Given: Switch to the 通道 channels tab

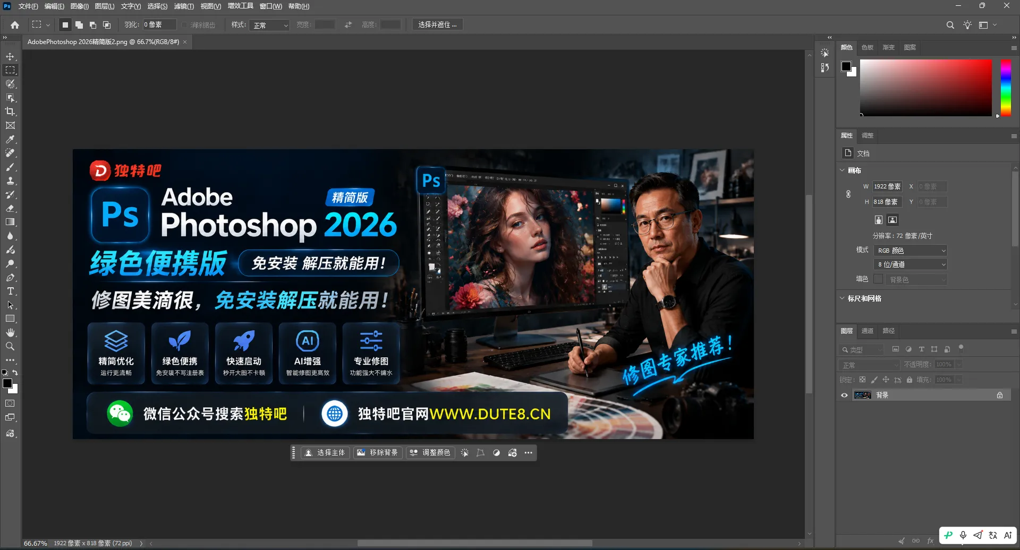Looking at the screenshot, I should point(868,331).
